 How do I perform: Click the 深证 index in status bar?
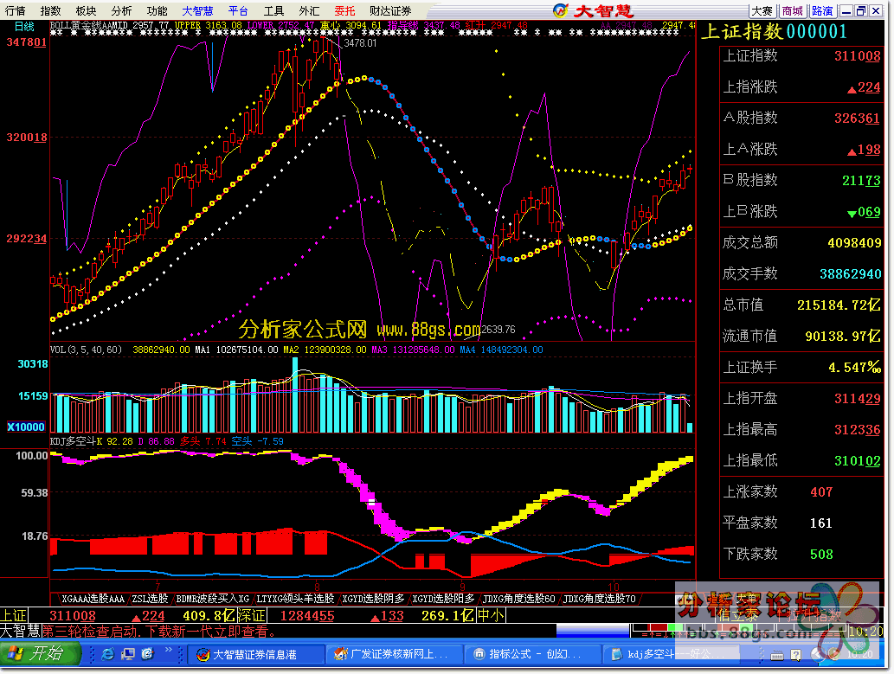tap(252, 616)
